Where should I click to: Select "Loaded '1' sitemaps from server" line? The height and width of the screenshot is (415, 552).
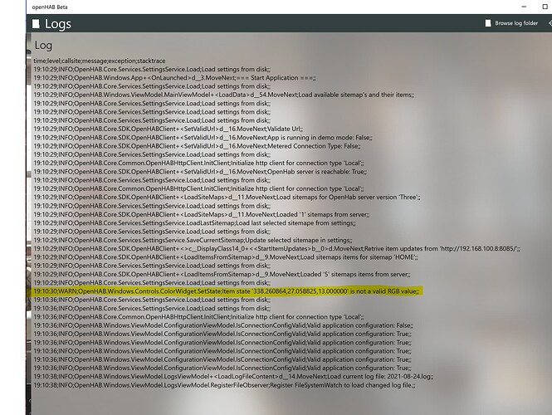(202, 214)
